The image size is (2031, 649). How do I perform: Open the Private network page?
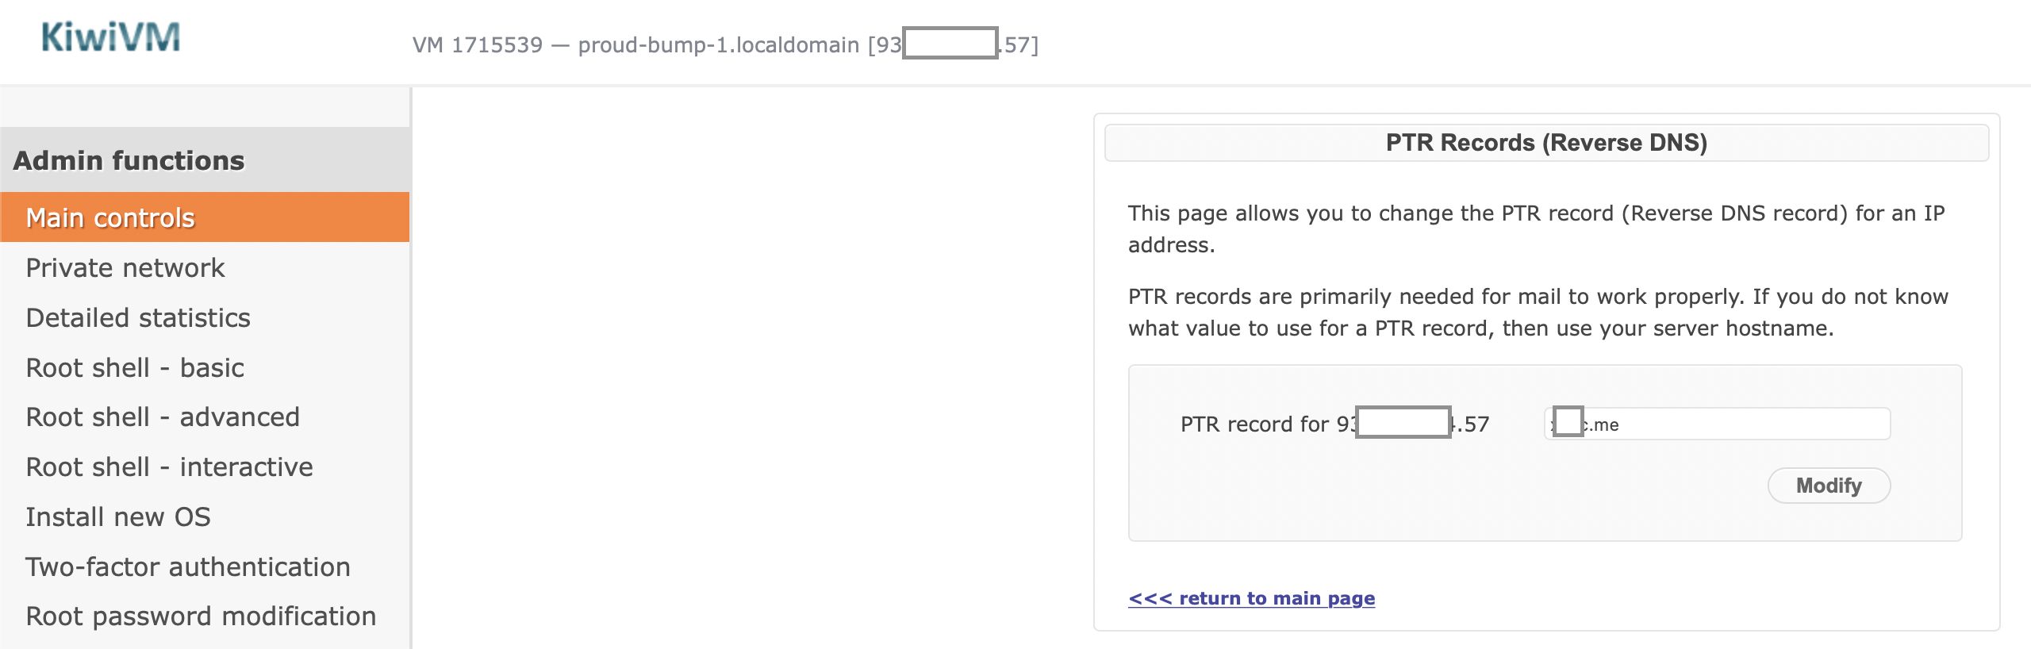[125, 268]
